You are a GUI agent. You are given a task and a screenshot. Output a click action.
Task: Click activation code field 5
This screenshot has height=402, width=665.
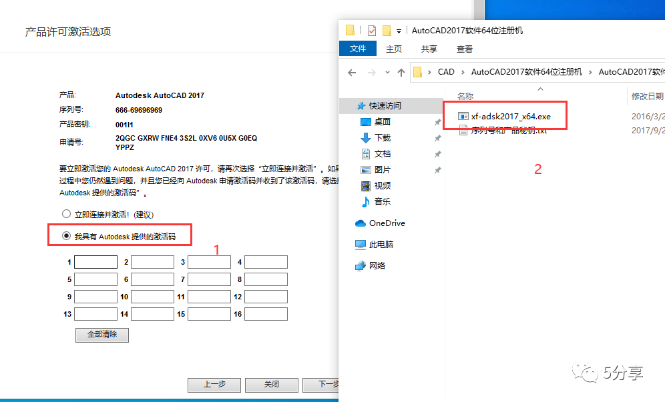point(96,279)
